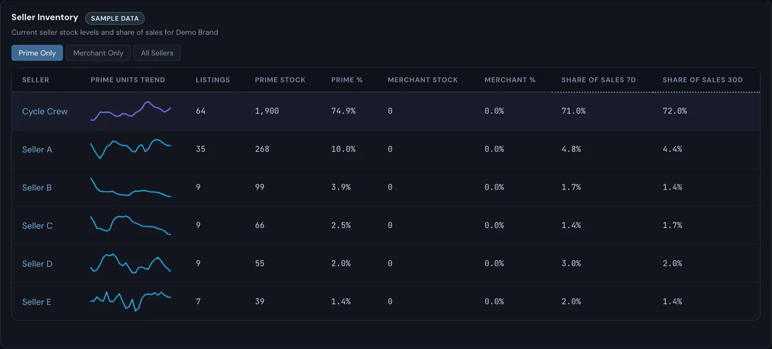772x349 pixels.
Task: Click the Seller B trend sparkline
Action: point(131,187)
